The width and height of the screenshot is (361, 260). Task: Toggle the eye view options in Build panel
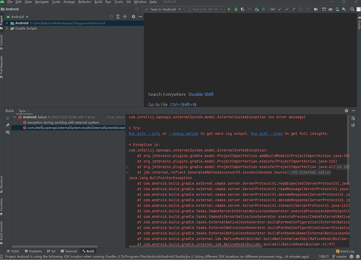point(7,132)
